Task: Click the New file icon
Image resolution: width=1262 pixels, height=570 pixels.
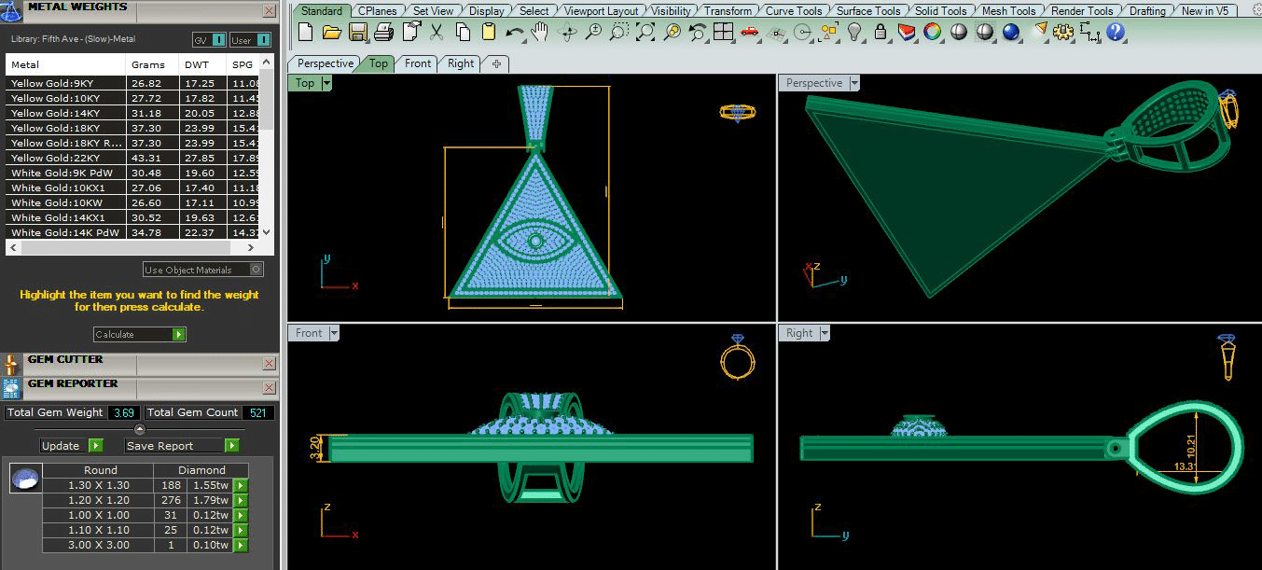Action: pos(306,33)
